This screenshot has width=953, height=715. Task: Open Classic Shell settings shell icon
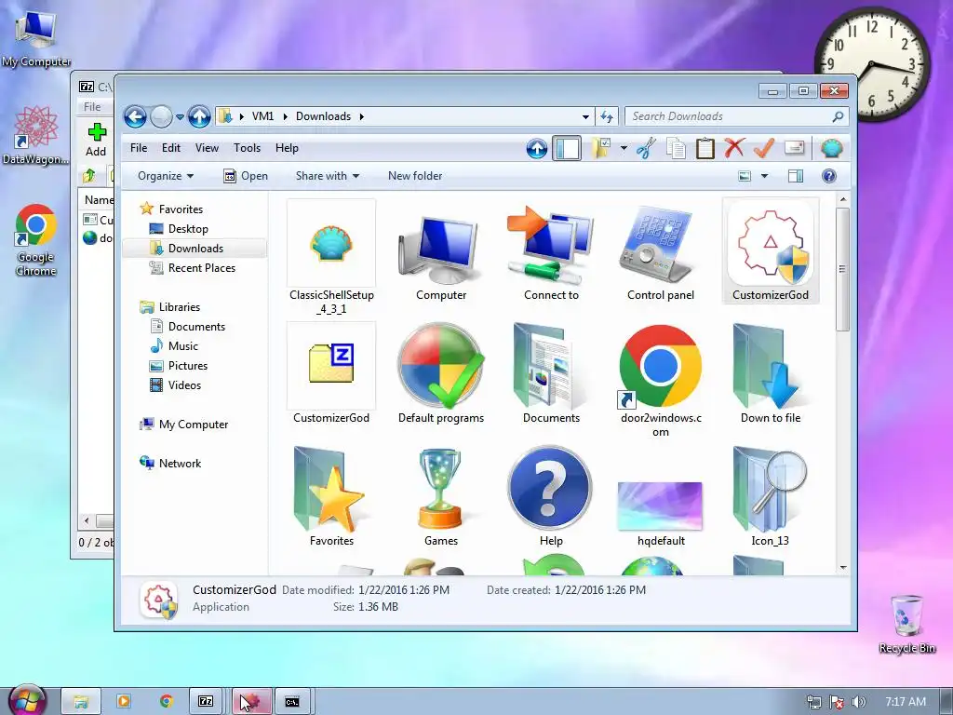coord(831,148)
